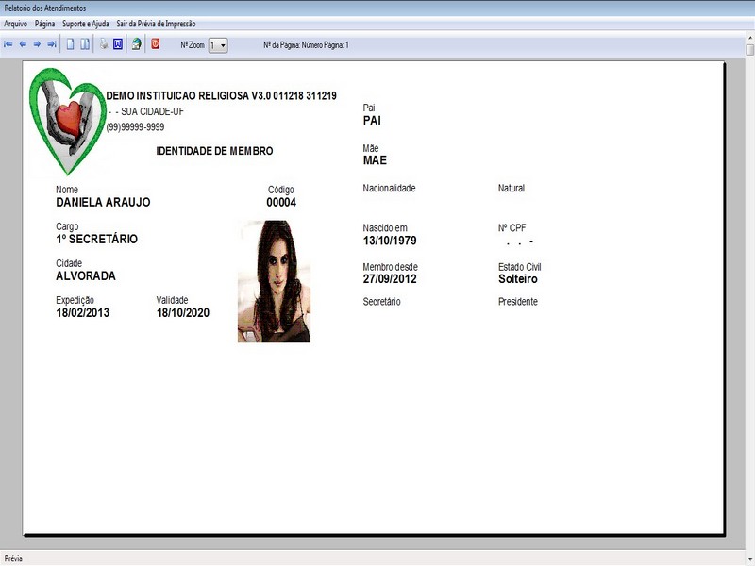The height and width of the screenshot is (566, 755).
Task: Open the Suporte e Ajuda menu
Action: coord(86,24)
